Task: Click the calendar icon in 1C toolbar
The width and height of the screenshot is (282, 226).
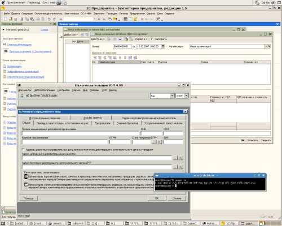Action: tap(130, 19)
